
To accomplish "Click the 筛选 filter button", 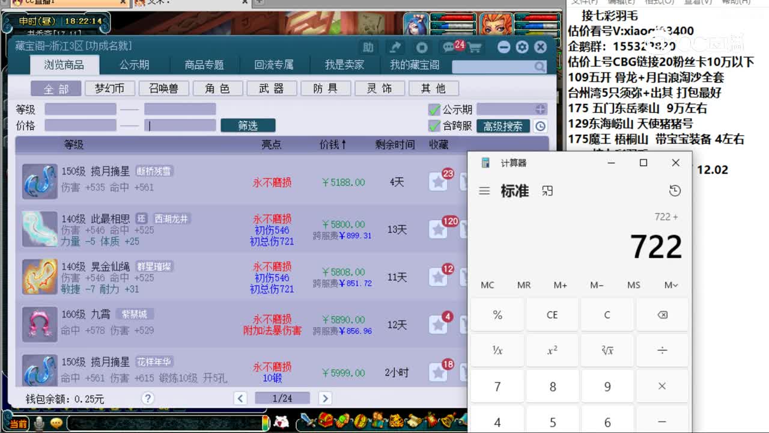I will (248, 126).
